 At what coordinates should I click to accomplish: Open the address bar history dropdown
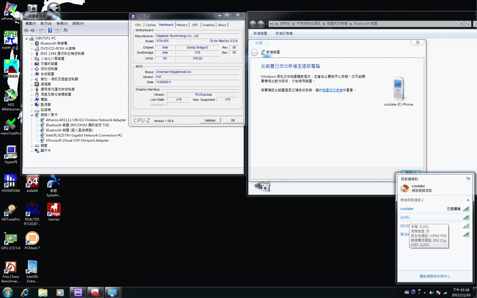461,24
